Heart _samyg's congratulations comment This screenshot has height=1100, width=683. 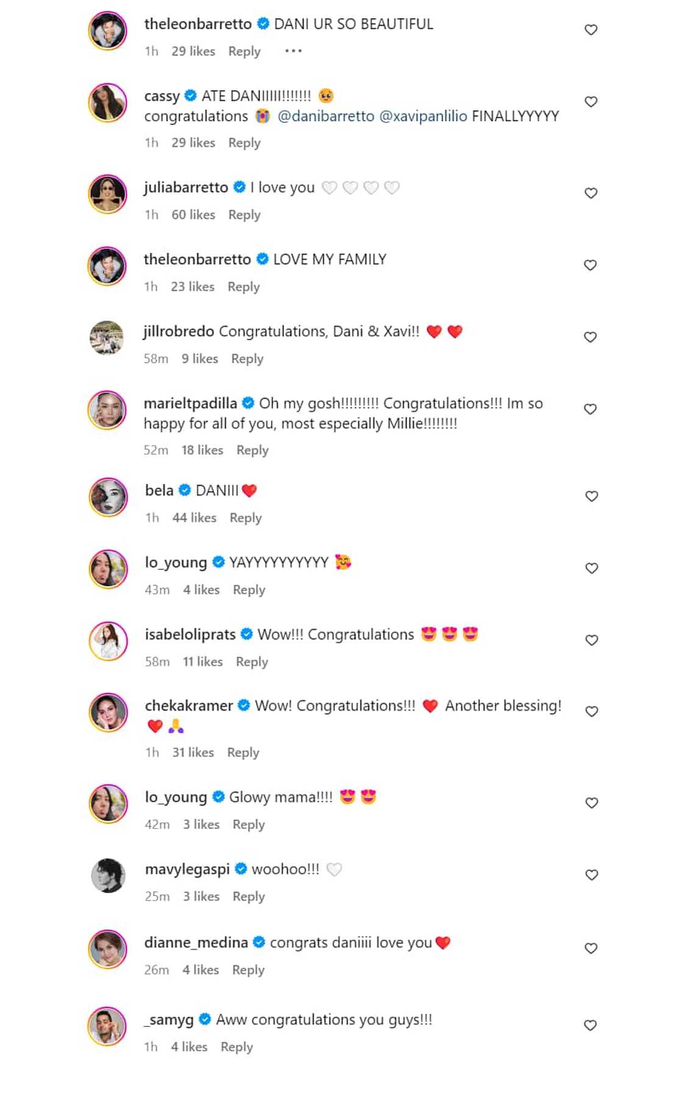[x=590, y=1026]
